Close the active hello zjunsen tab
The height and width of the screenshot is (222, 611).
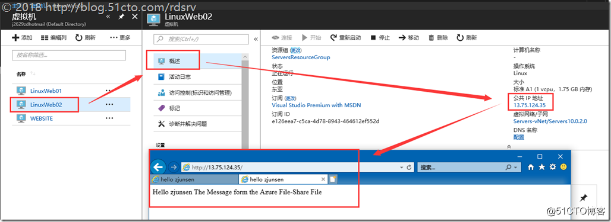coord(323,179)
